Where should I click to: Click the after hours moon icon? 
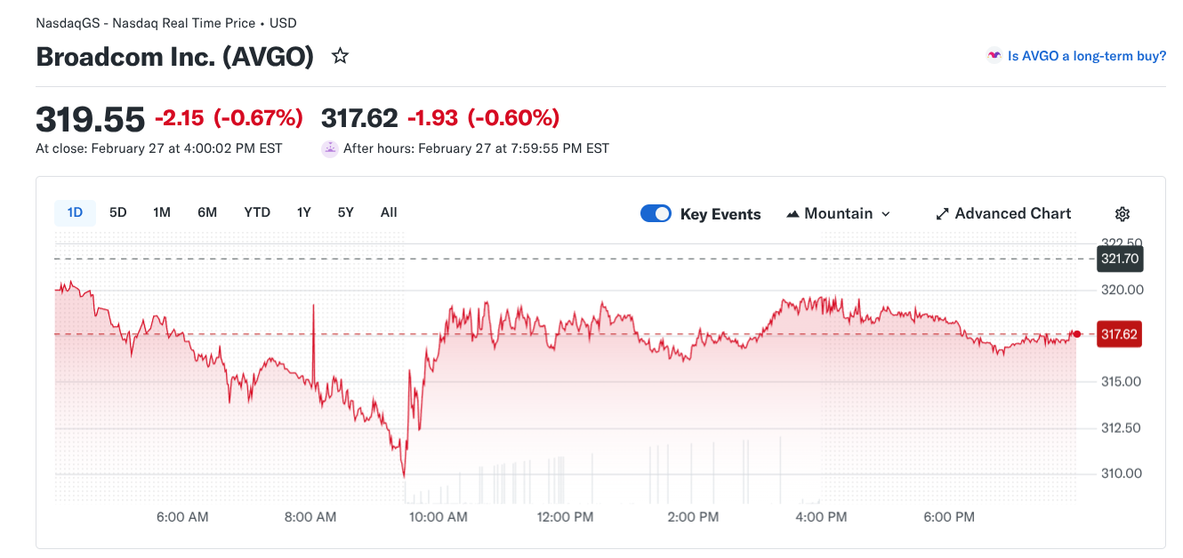[330, 148]
